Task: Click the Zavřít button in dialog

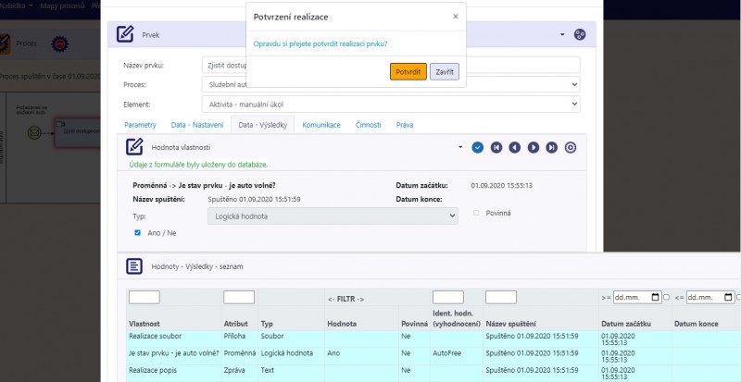Action: [x=445, y=71]
